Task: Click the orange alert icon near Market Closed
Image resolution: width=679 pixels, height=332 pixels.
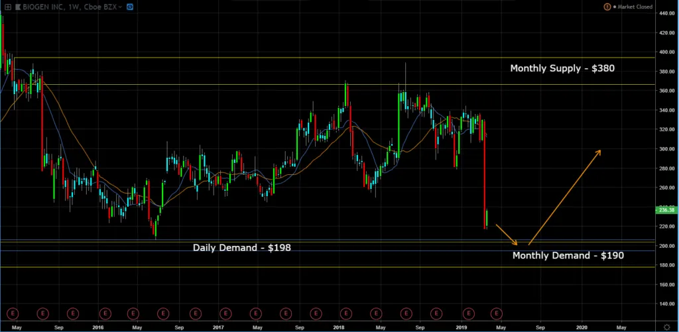Action: (607, 7)
